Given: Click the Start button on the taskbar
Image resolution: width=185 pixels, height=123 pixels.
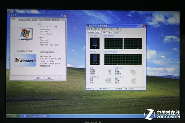Looking at the screenshot, I should click(x=11, y=116).
